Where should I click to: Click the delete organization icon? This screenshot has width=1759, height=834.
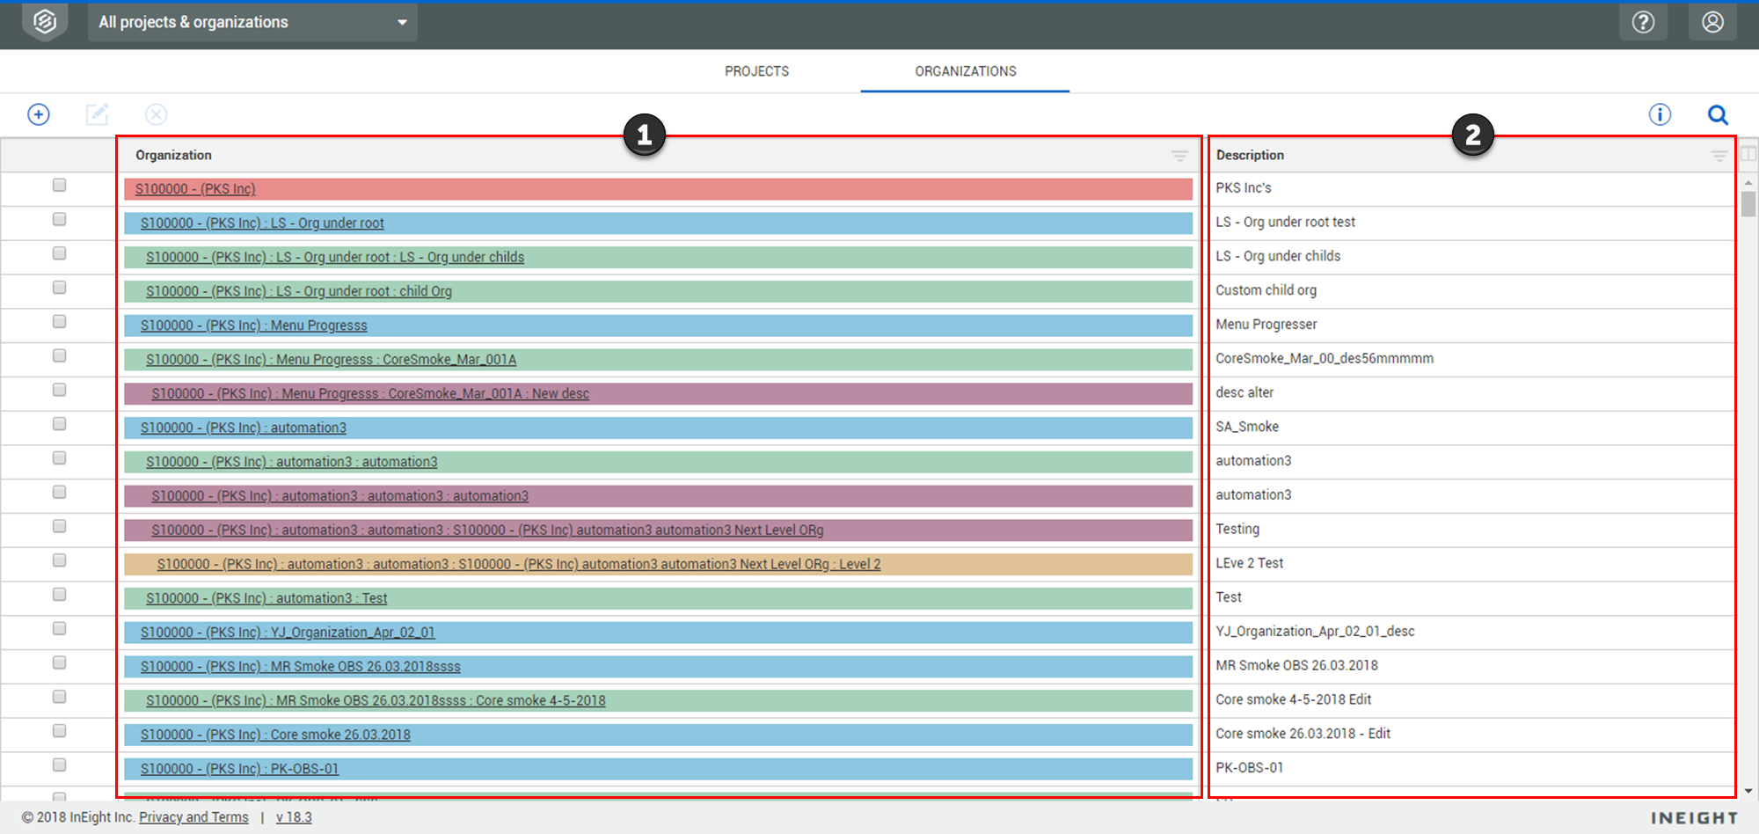(156, 114)
